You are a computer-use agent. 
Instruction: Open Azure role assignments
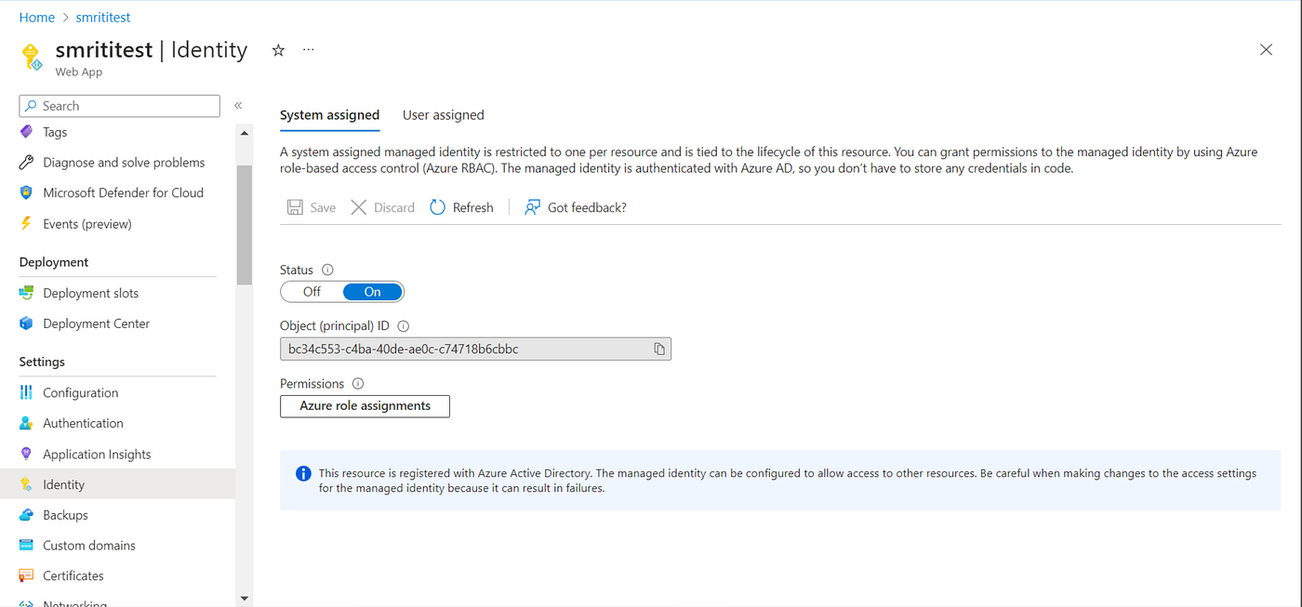point(365,406)
